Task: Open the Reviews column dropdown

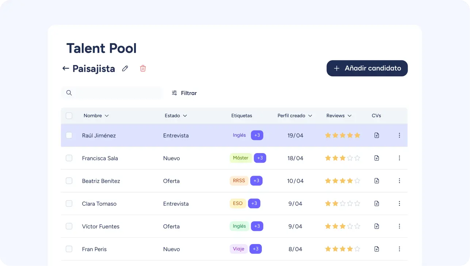Action: 339,116
